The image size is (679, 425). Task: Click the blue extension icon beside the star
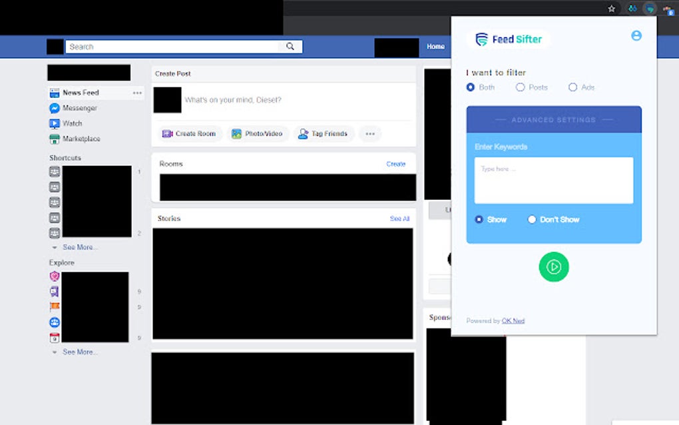click(x=632, y=8)
